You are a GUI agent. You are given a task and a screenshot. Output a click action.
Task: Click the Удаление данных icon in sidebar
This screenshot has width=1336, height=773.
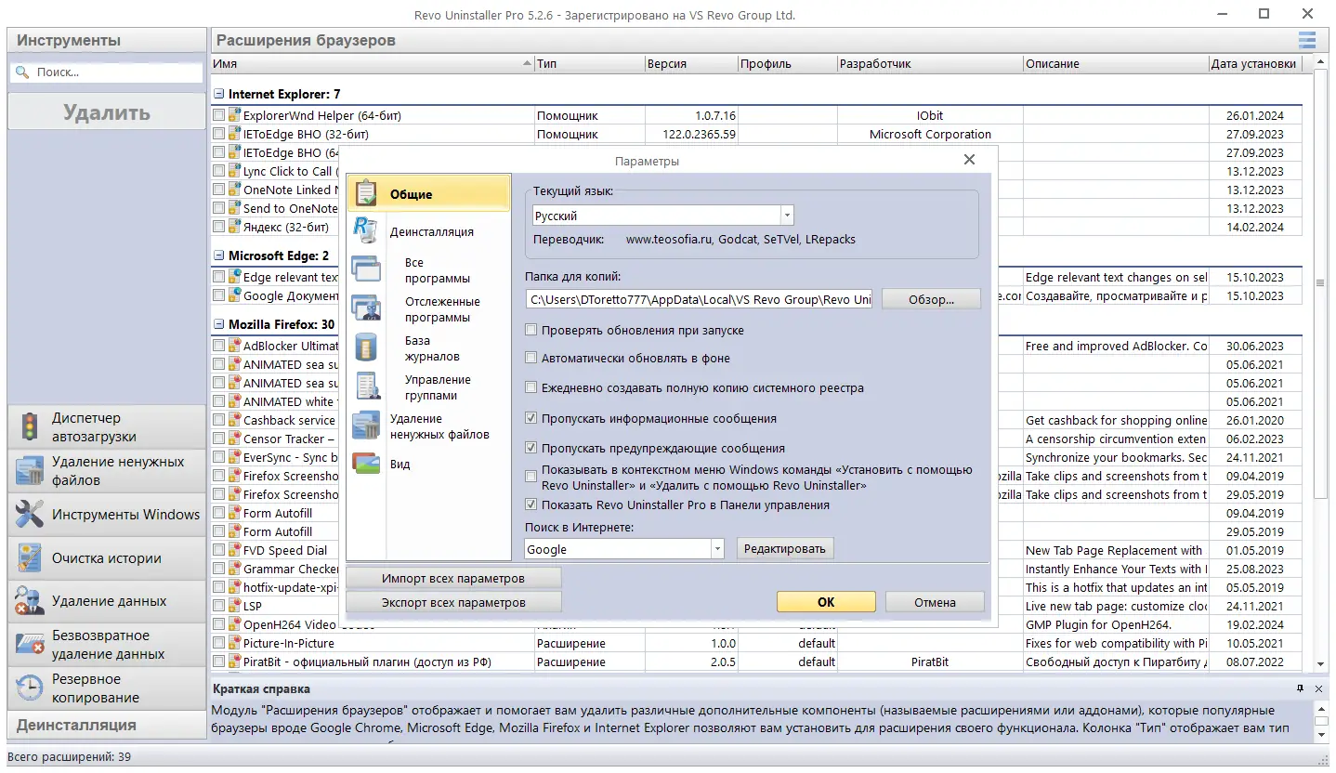30,601
